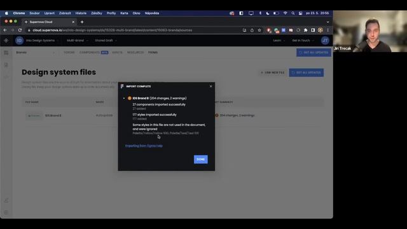Viewport: 407px width, 229px height.
Task: Open the Tokens tab
Action: 69,52
